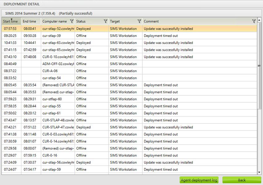Click end time 09:50:28

[30, 36]
